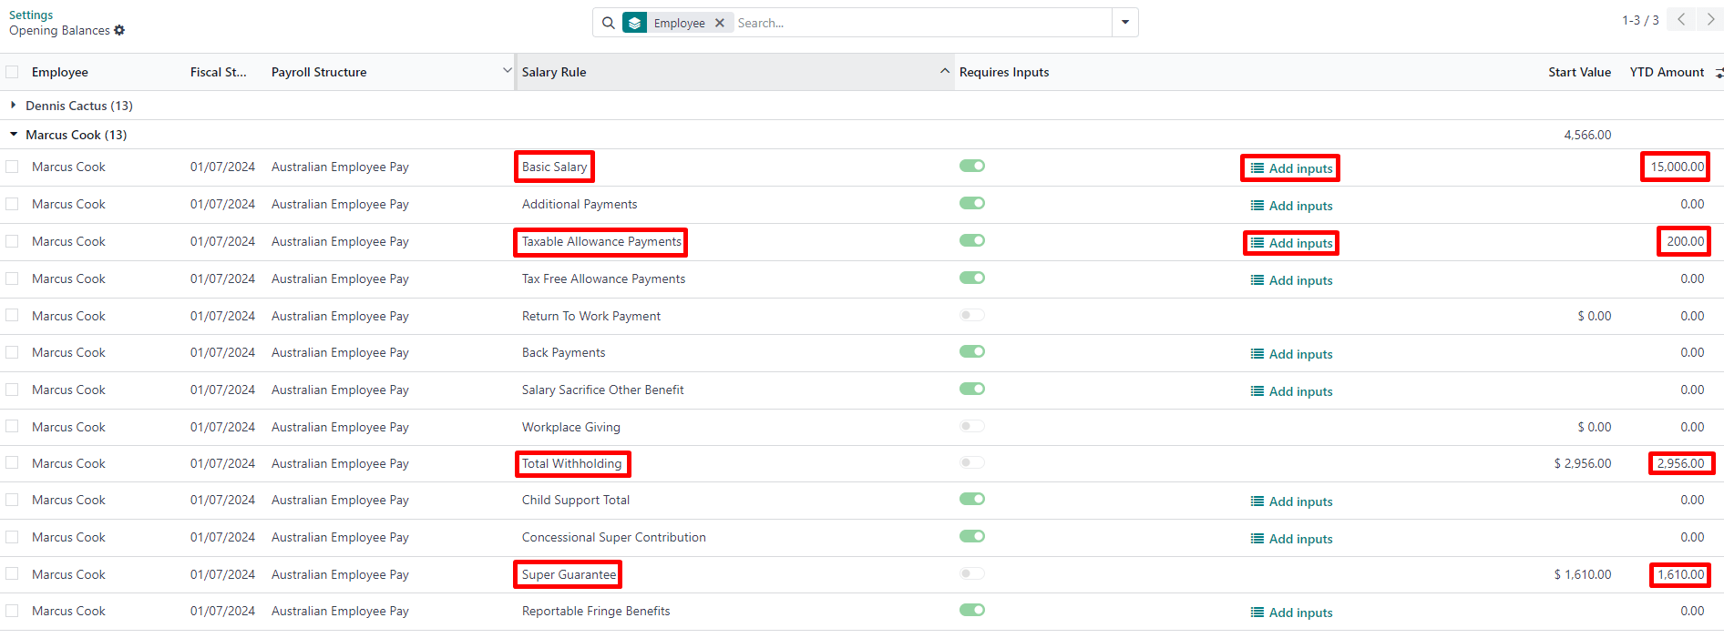Go to previous page of records
The height and width of the screenshot is (638, 1724).
pyautogui.click(x=1681, y=19)
